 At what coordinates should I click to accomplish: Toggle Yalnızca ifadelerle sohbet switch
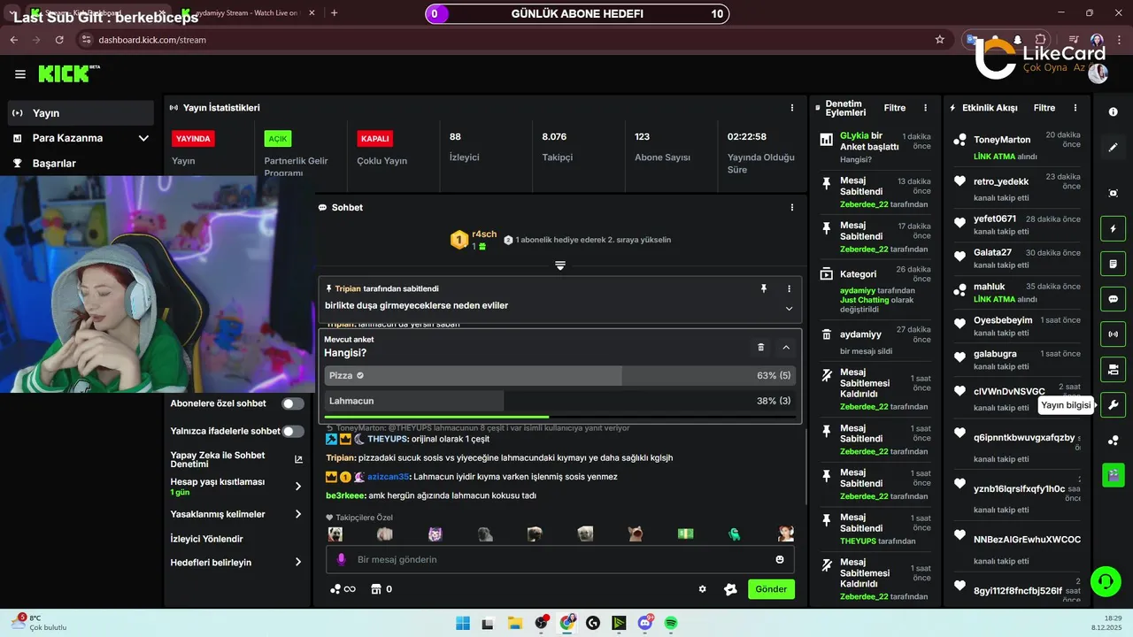coord(292,431)
